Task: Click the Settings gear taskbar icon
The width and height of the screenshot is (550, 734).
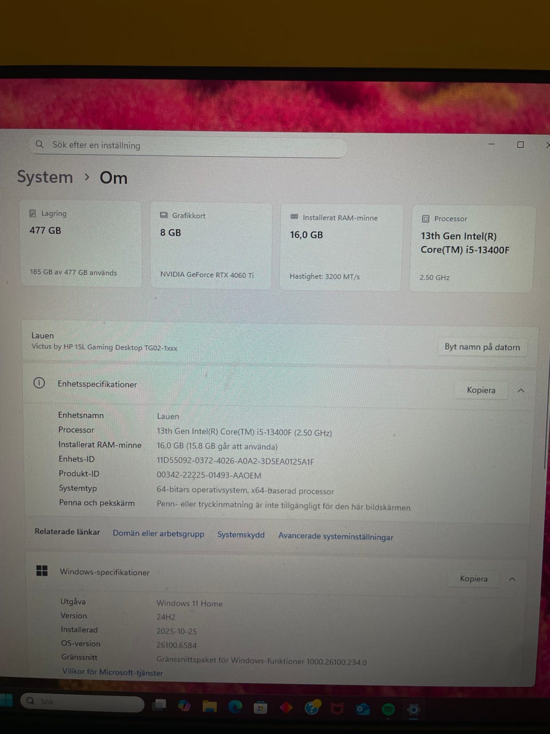Action: (413, 710)
